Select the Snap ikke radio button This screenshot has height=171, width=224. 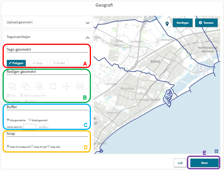pyautogui.click(x=48, y=146)
